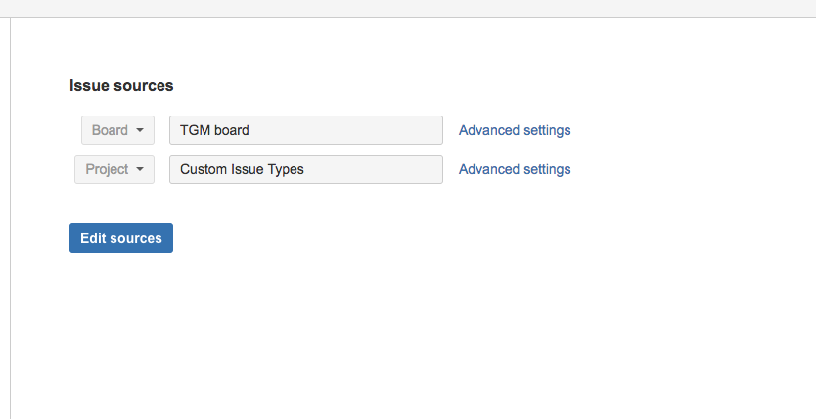Open Advanced settings for TGM board
This screenshot has height=419, width=816.
pos(515,130)
